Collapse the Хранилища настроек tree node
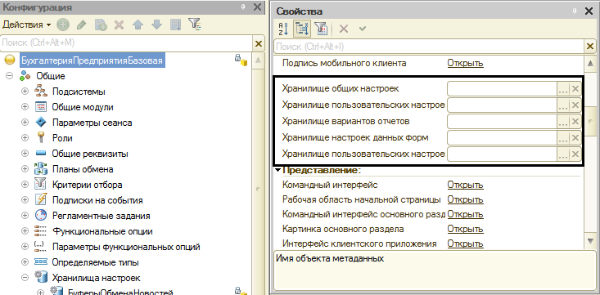Viewport: 600px width, 295px height. click(x=25, y=278)
